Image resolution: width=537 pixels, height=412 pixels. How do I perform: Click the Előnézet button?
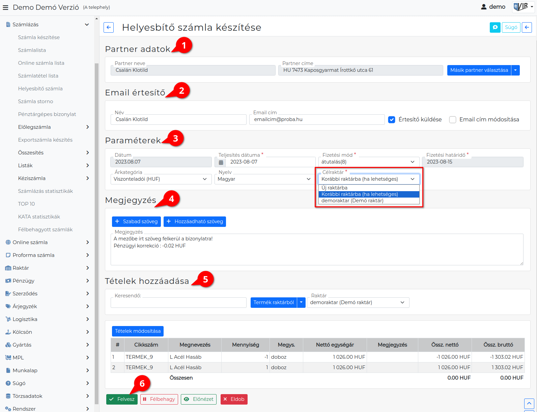199,400
